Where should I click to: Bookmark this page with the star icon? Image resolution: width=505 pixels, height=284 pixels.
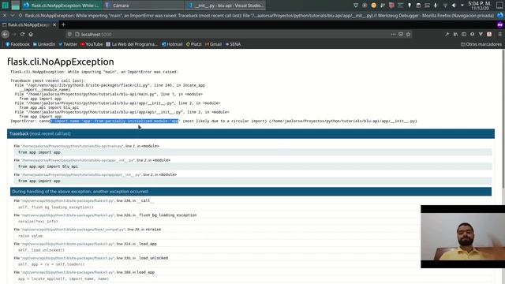click(x=409, y=34)
